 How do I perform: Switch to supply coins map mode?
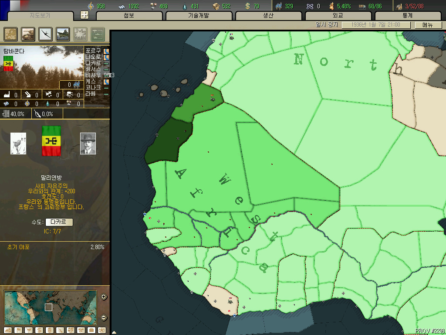[x=50, y=330]
